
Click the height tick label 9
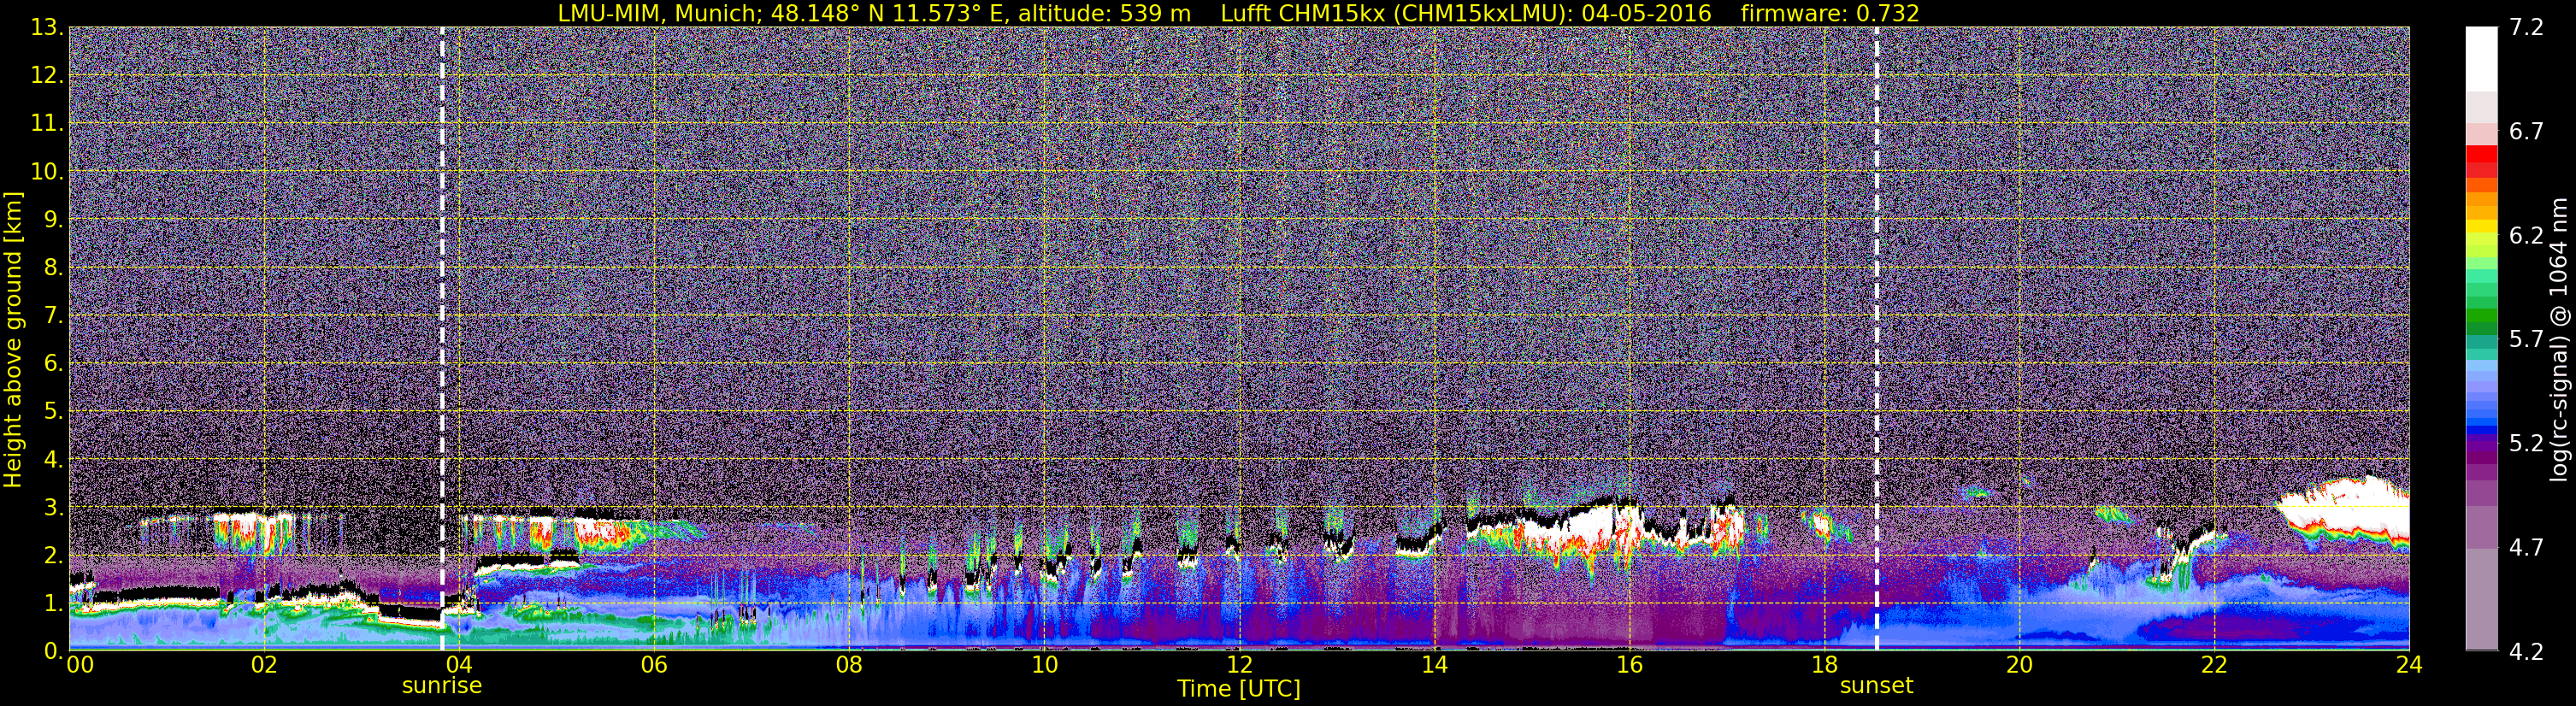coord(53,219)
